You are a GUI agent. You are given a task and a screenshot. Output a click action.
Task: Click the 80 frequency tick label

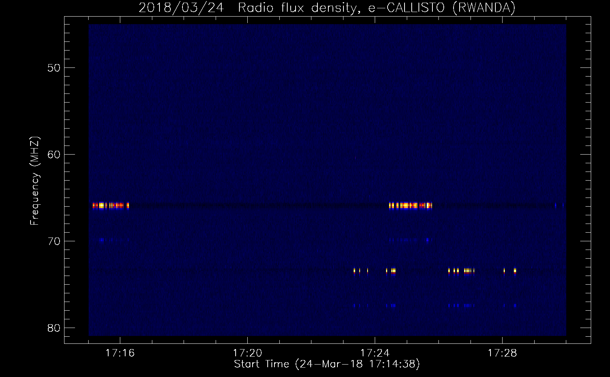[54, 328]
